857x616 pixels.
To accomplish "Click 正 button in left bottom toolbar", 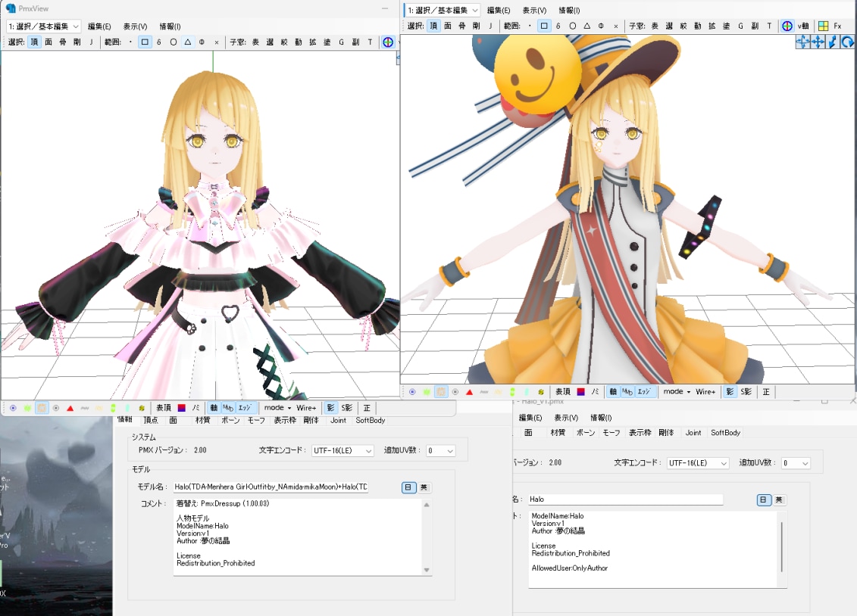I will (367, 408).
